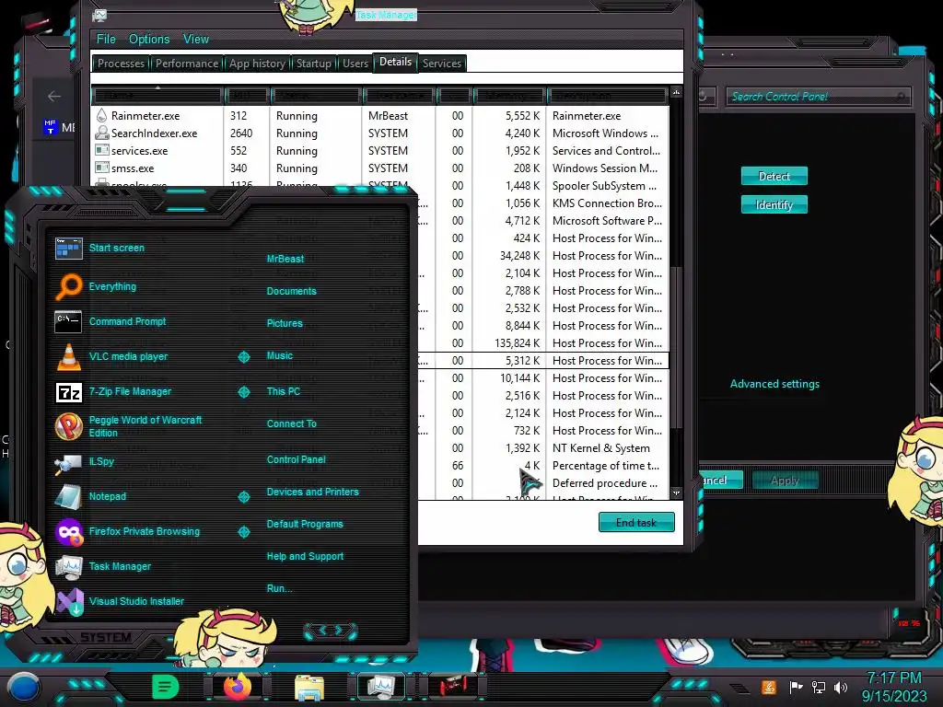Open the 7-Zip File Manager icon
Image resolution: width=943 pixels, height=707 pixels.
click(68, 392)
